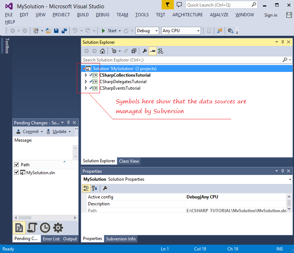Open the gear settings icon in Pending Changes

[58, 228]
